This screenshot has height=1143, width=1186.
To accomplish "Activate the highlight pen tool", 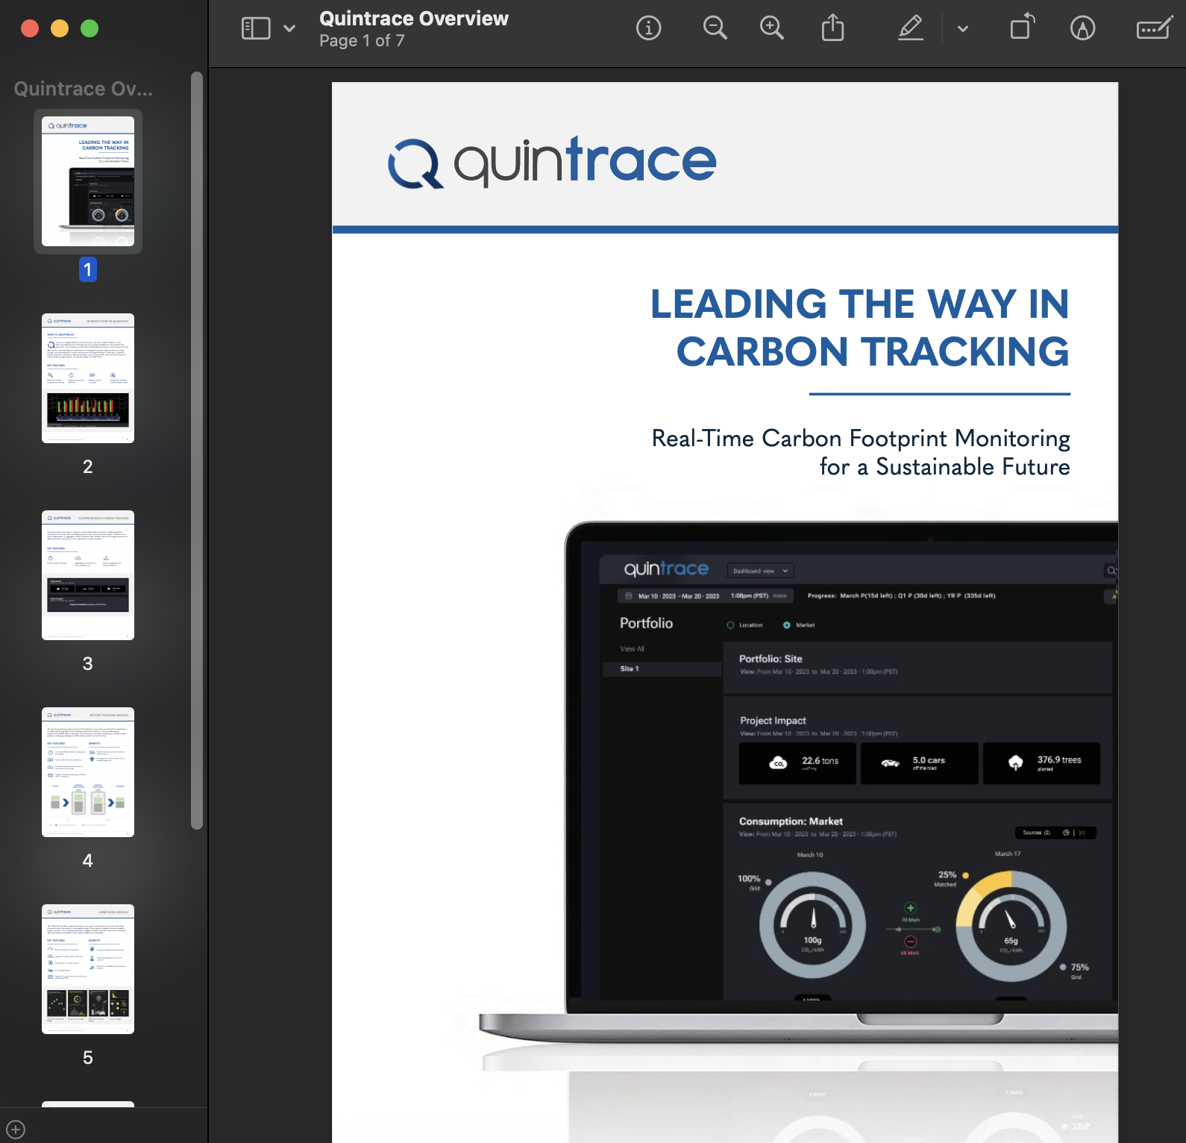I will [x=911, y=28].
